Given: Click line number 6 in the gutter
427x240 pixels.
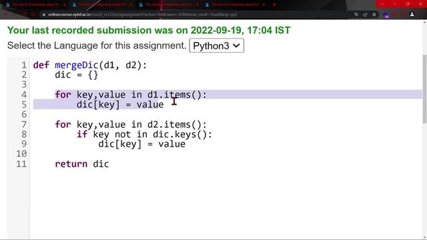Looking at the screenshot, I should [x=24, y=115].
